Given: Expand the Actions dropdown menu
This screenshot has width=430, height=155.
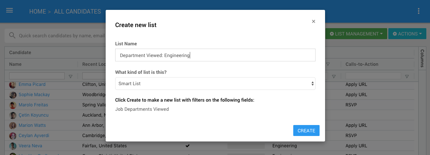Looking at the screenshot, I should [x=407, y=34].
